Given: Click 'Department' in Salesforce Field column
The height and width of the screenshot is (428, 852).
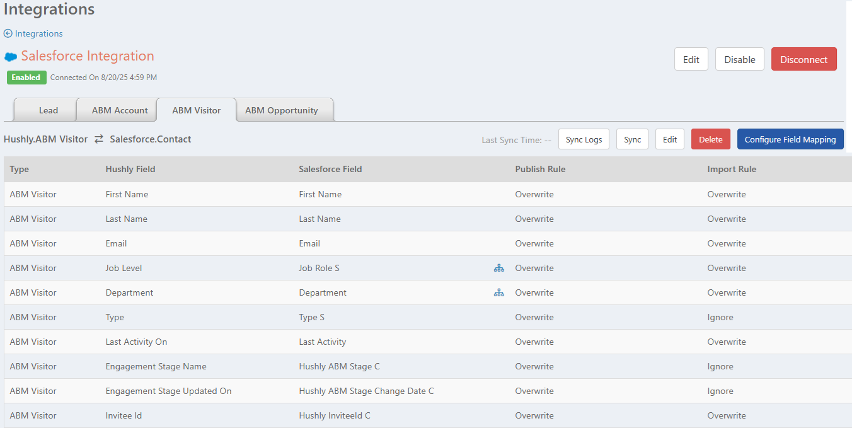Looking at the screenshot, I should tap(323, 292).
